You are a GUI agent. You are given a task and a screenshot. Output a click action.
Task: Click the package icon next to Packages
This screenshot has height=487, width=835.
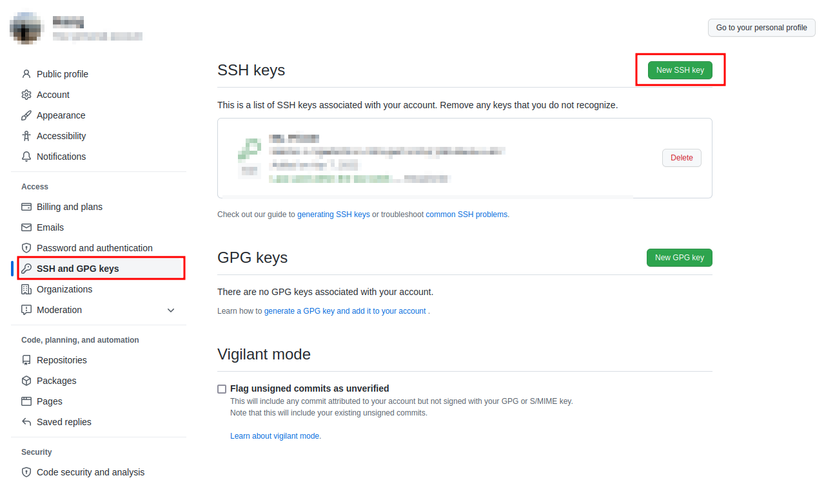(26, 381)
